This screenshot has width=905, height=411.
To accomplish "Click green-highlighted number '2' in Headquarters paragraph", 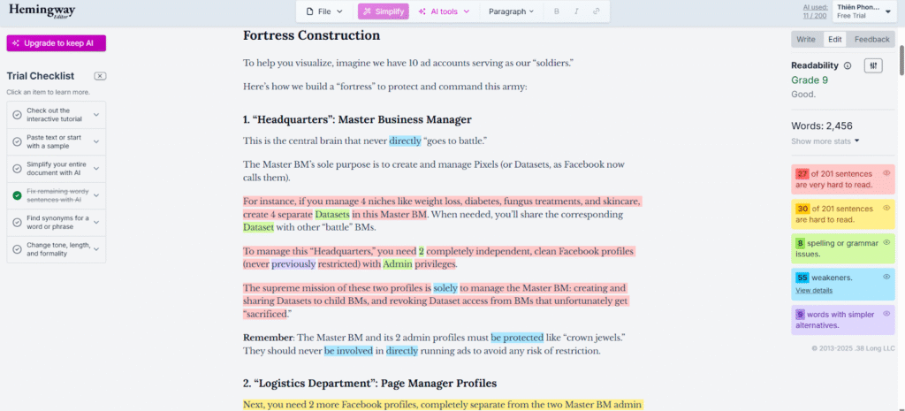I will click(x=422, y=252).
